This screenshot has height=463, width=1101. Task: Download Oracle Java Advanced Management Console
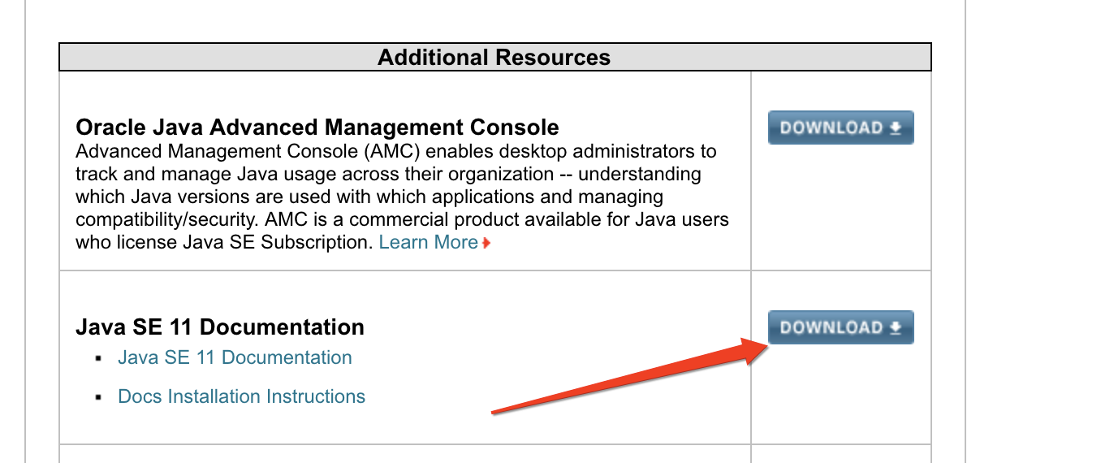tap(840, 128)
